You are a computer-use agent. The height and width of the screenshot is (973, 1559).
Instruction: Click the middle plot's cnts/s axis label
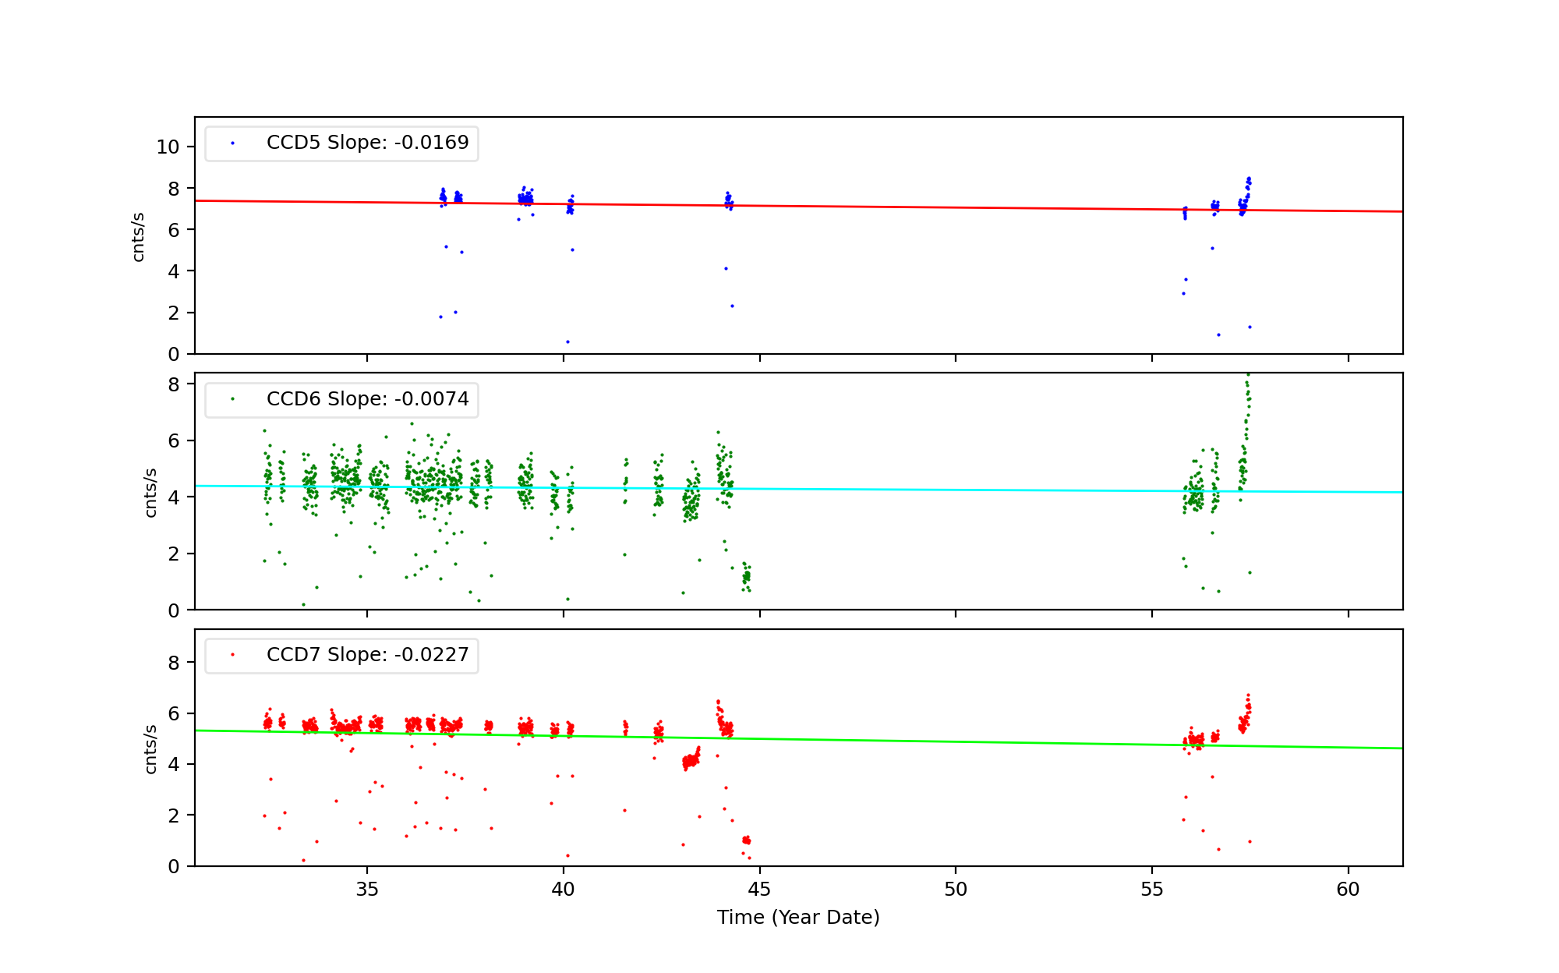151,492
